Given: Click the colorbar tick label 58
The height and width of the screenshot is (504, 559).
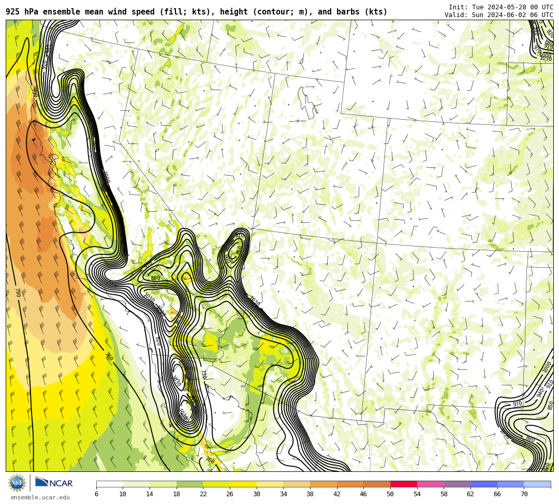Looking at the screenshot, I should (444, 494).
